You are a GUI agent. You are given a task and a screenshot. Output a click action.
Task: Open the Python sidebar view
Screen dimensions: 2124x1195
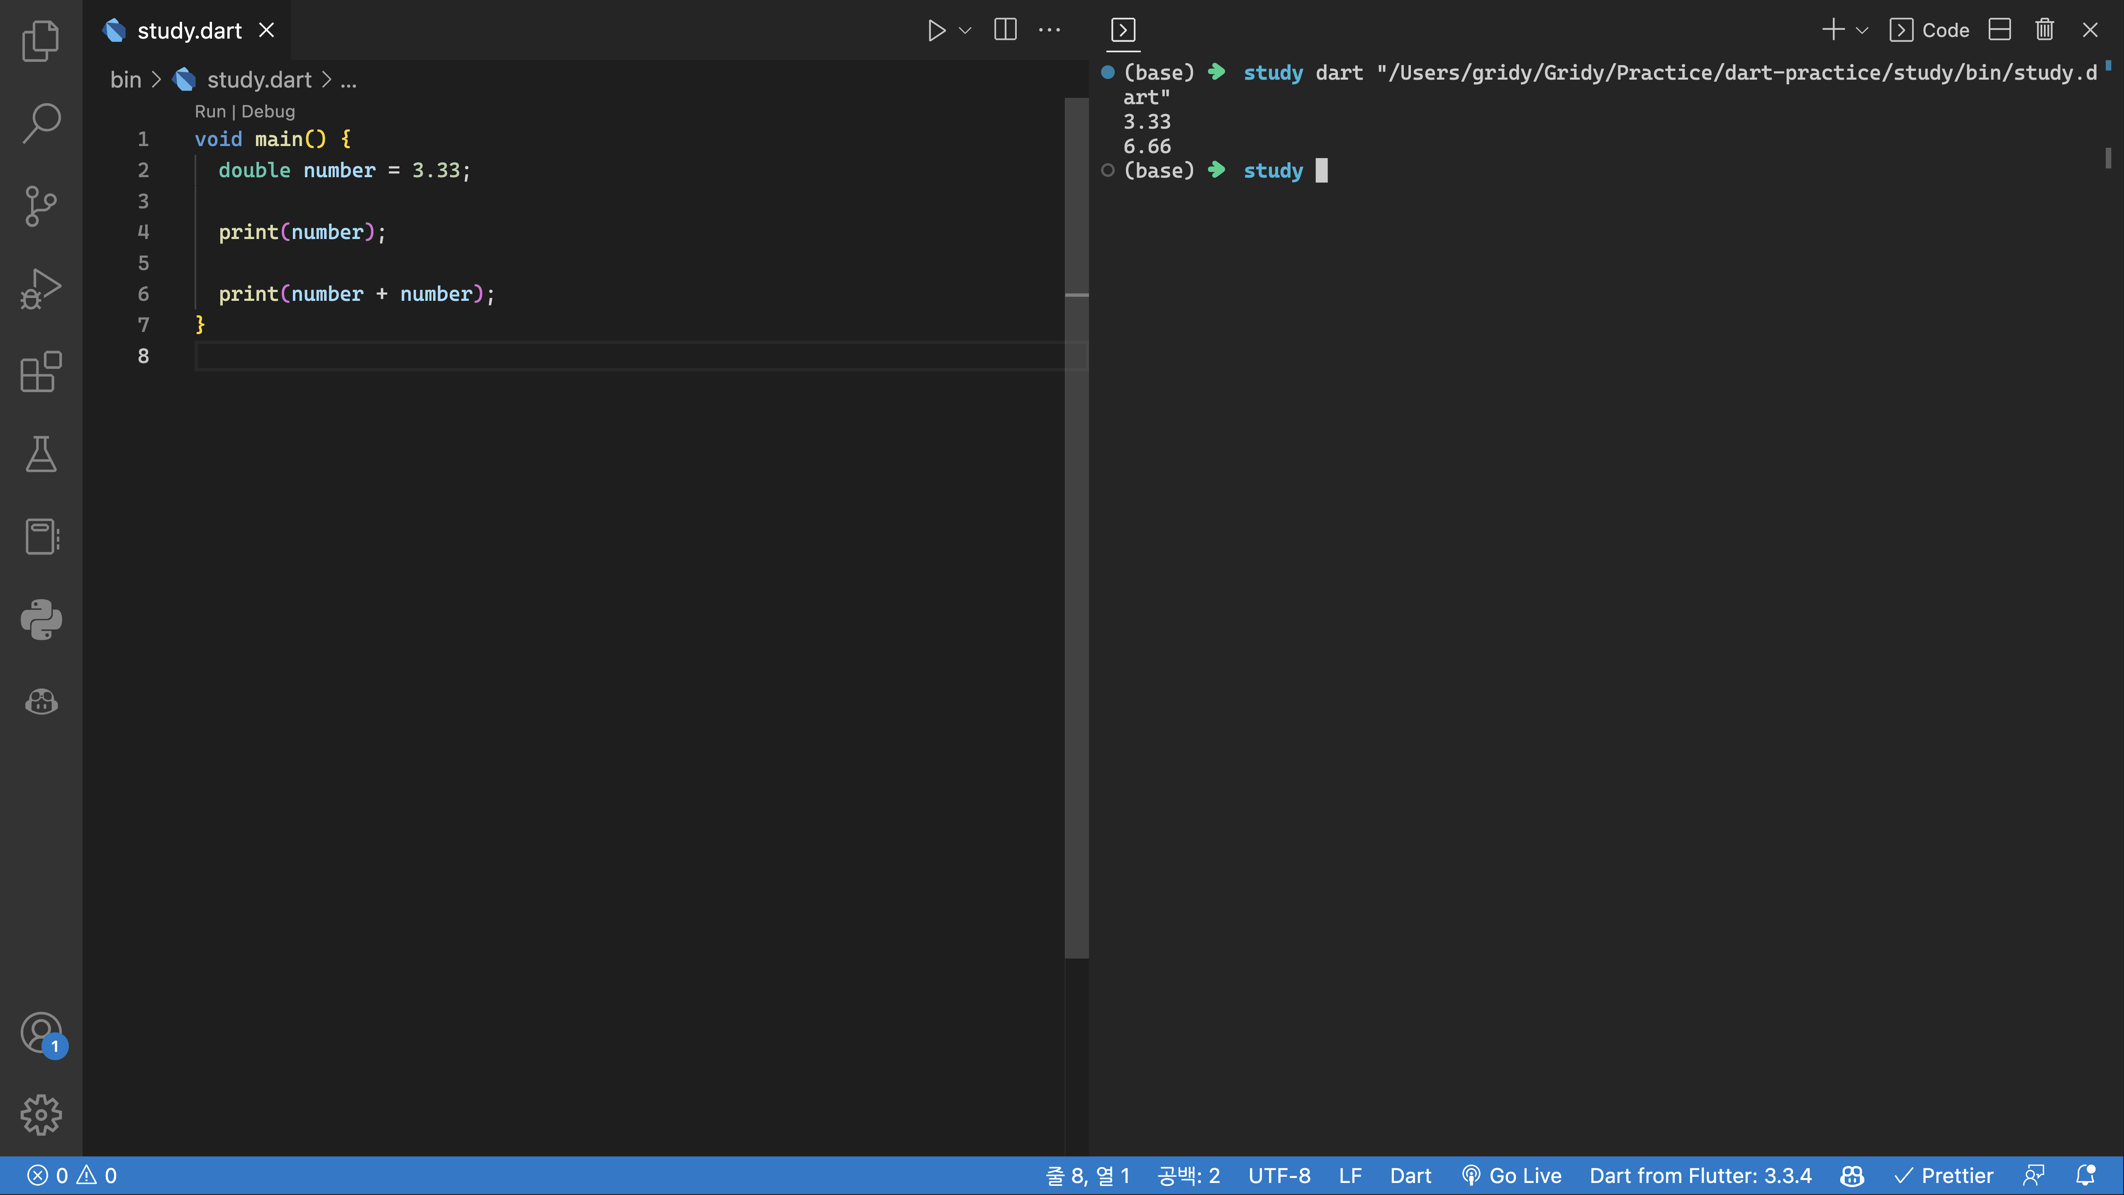click(x=40, y=619)
